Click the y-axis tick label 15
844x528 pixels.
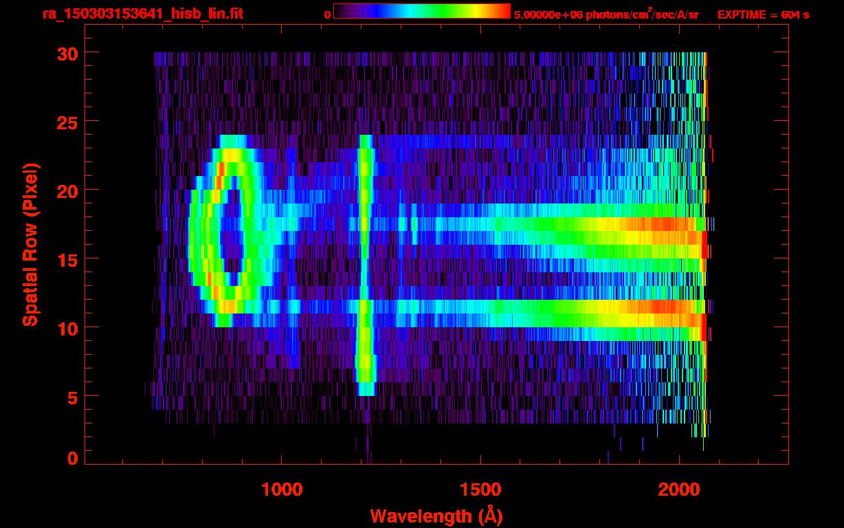pyautogui.click(x=67, y=259)
